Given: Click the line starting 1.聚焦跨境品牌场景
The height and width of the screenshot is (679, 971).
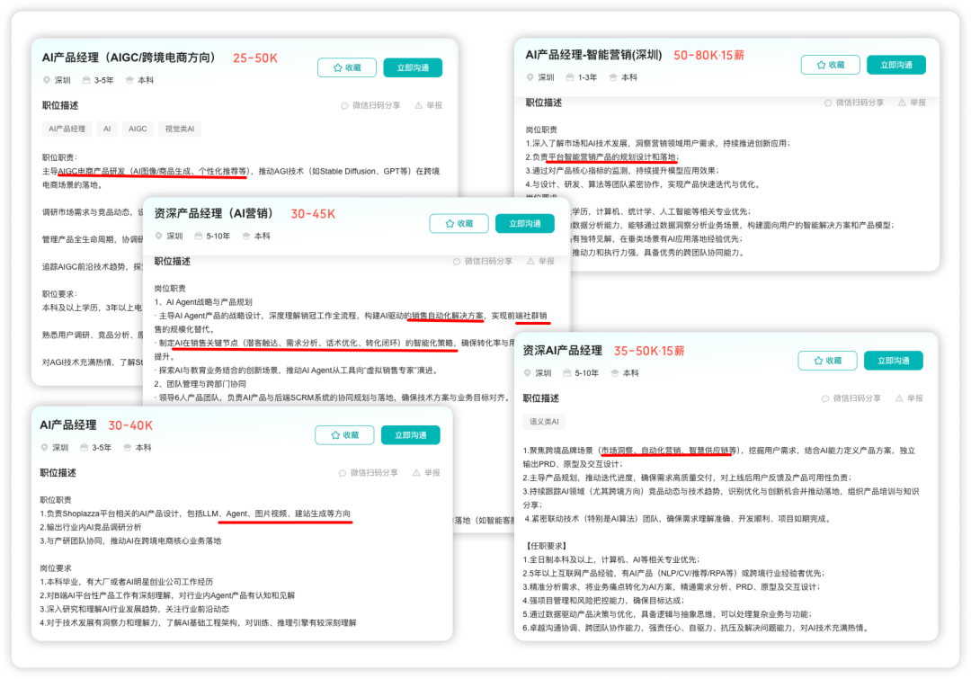Looking at the screenshot, I should tap(719, 457).
